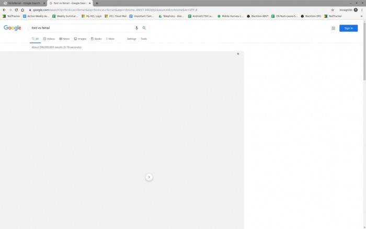Reload the current page
This screenshot has width=366, height=229.
(x=16, y=10)
